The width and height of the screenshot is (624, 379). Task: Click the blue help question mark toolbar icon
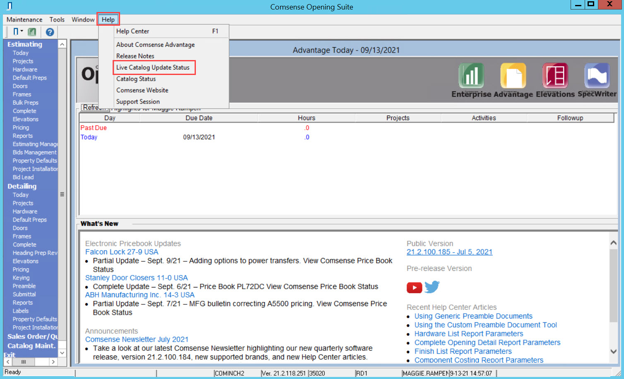click(x=50, y=32)
